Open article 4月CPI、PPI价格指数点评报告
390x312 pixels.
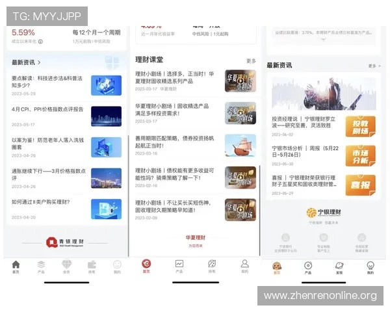pos(66,116)
